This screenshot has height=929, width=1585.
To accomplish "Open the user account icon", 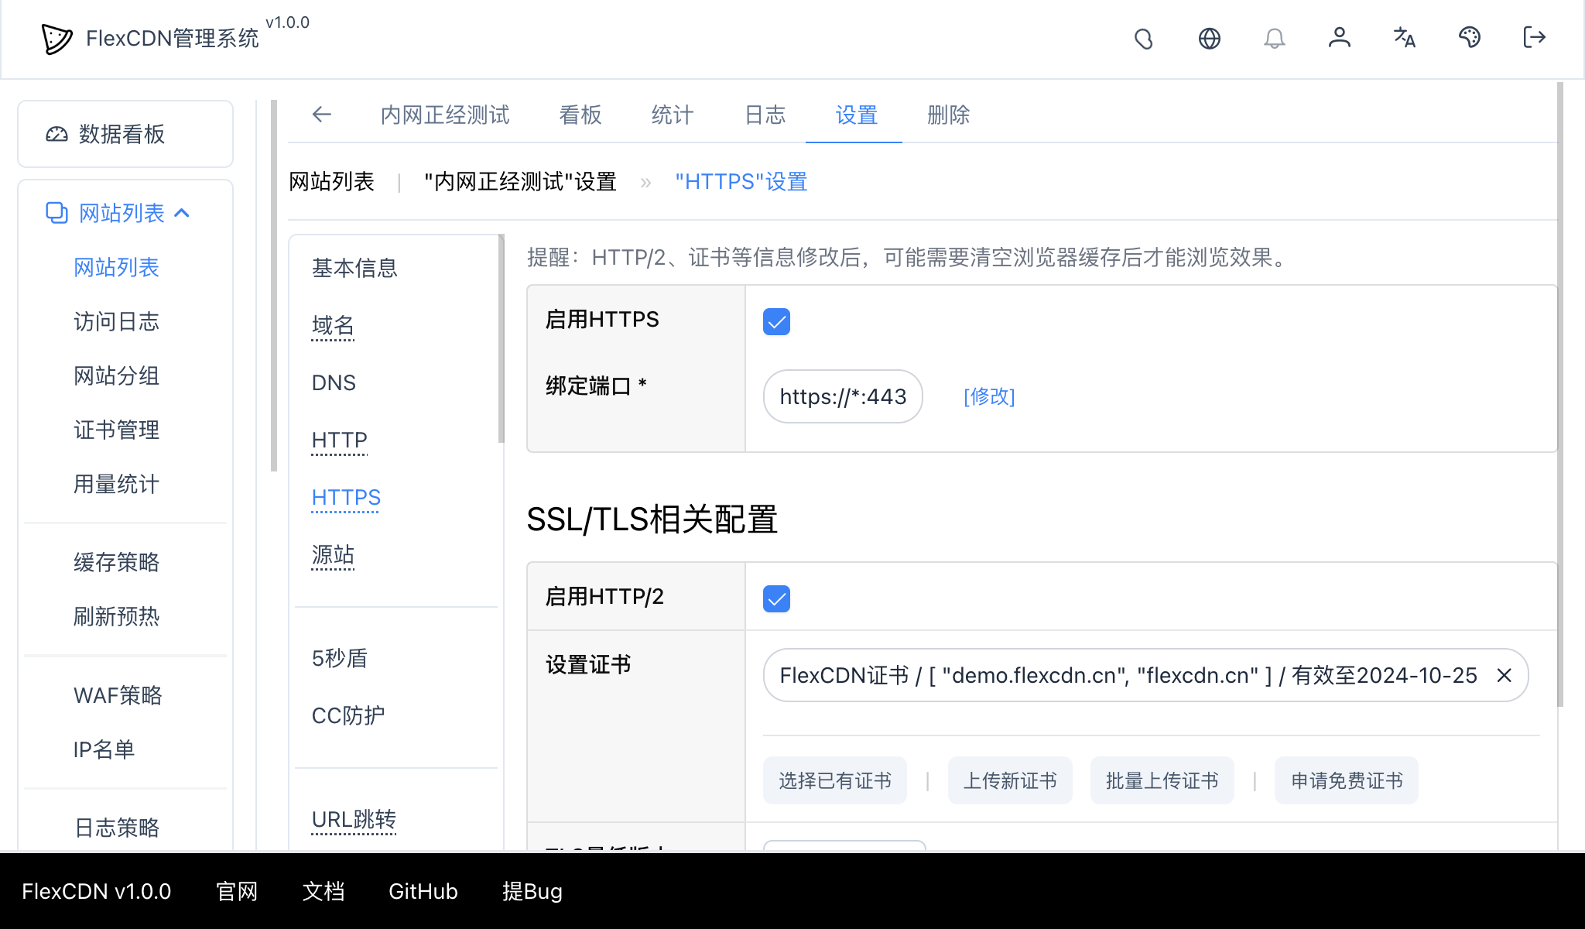I will (1340, 38).
